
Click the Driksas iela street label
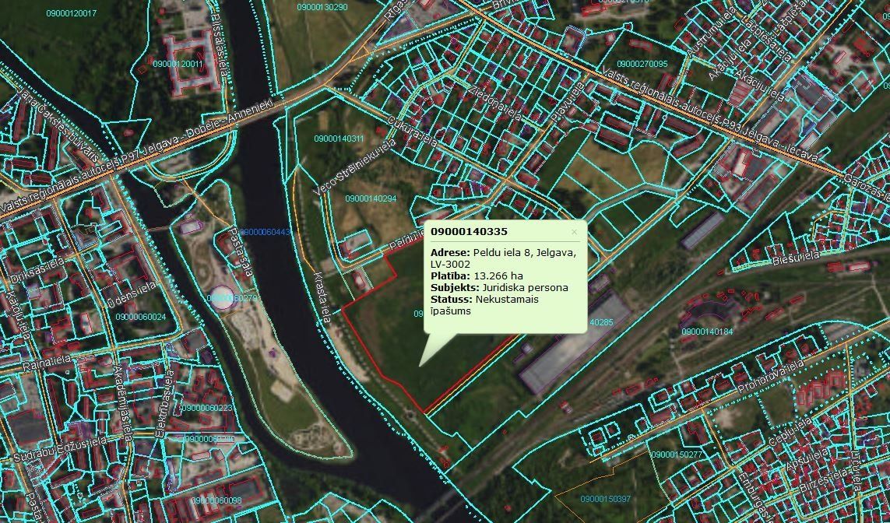(x=37, y=272)
